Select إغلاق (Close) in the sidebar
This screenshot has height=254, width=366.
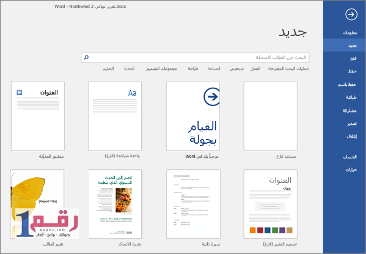(352, 136)
